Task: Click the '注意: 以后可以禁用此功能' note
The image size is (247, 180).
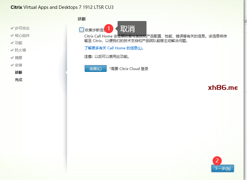Action: point(107,57)
